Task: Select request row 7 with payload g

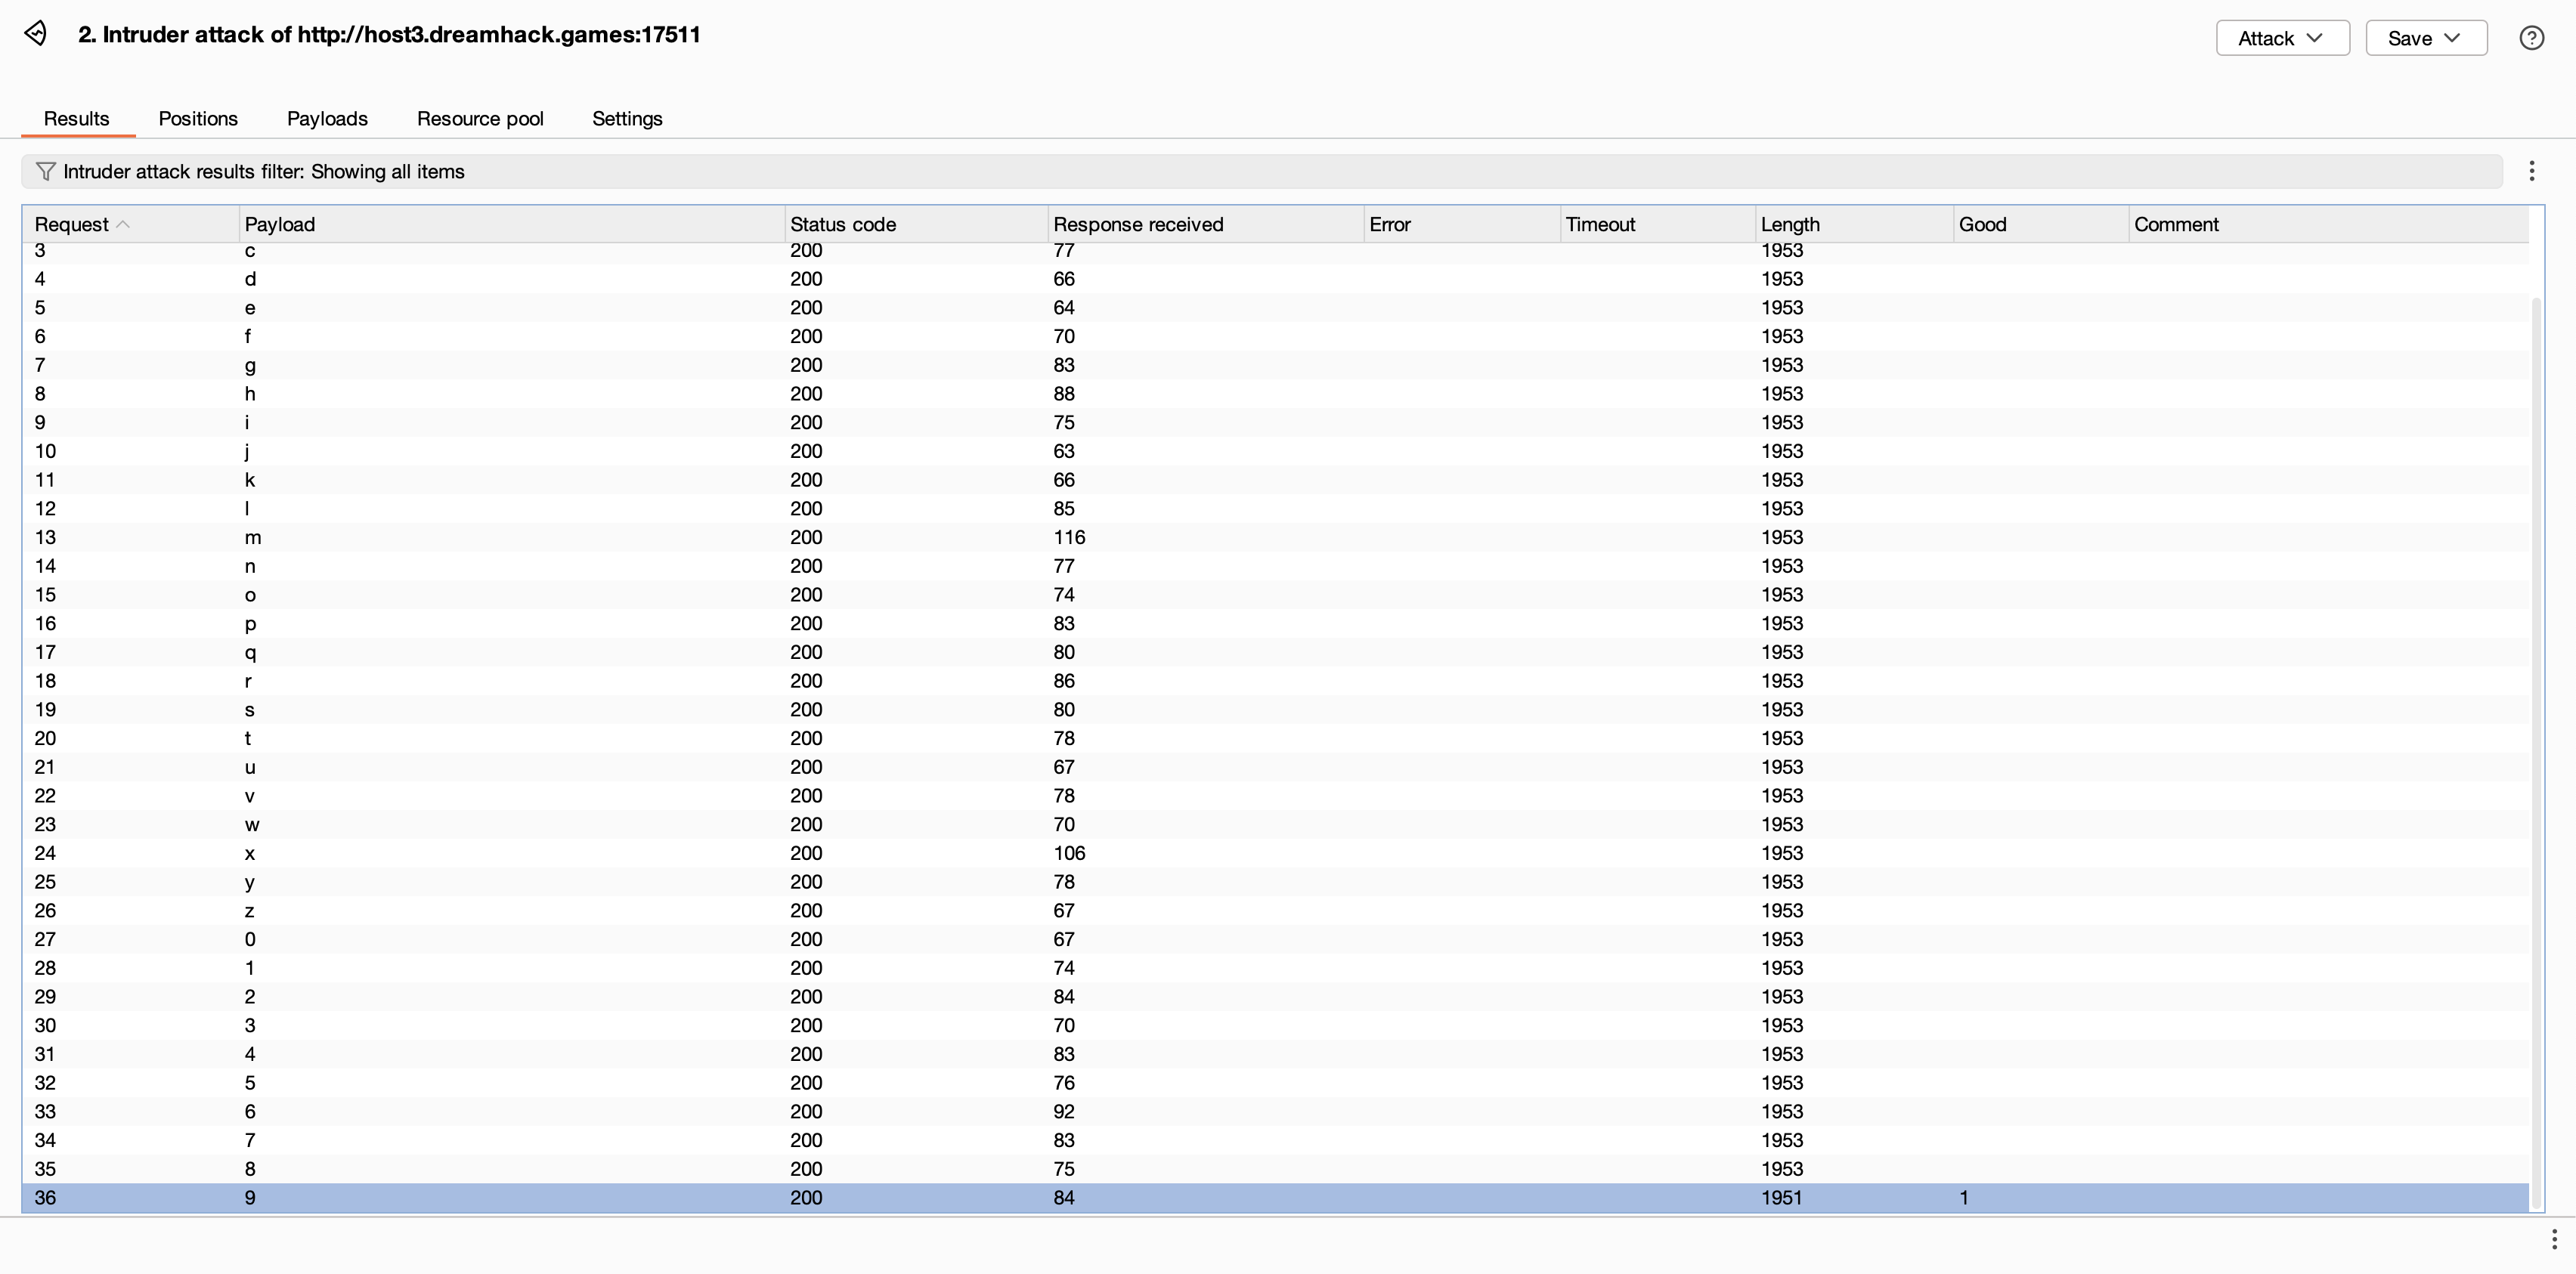Action: coord(1276,365)
